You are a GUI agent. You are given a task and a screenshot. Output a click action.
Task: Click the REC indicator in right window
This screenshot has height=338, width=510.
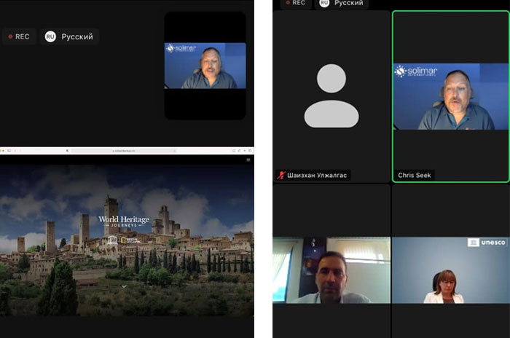[x=294, y=3]
